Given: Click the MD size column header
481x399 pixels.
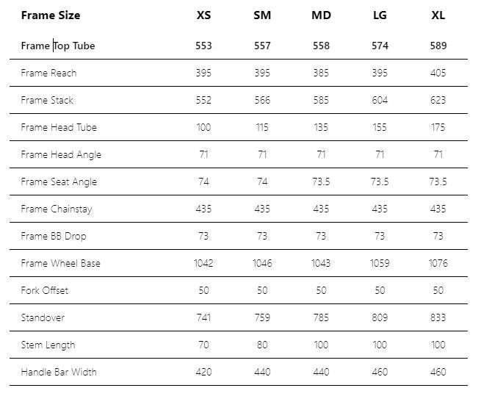Looking at the screenshot, I should pyautogui.click(x=321, y=15).
